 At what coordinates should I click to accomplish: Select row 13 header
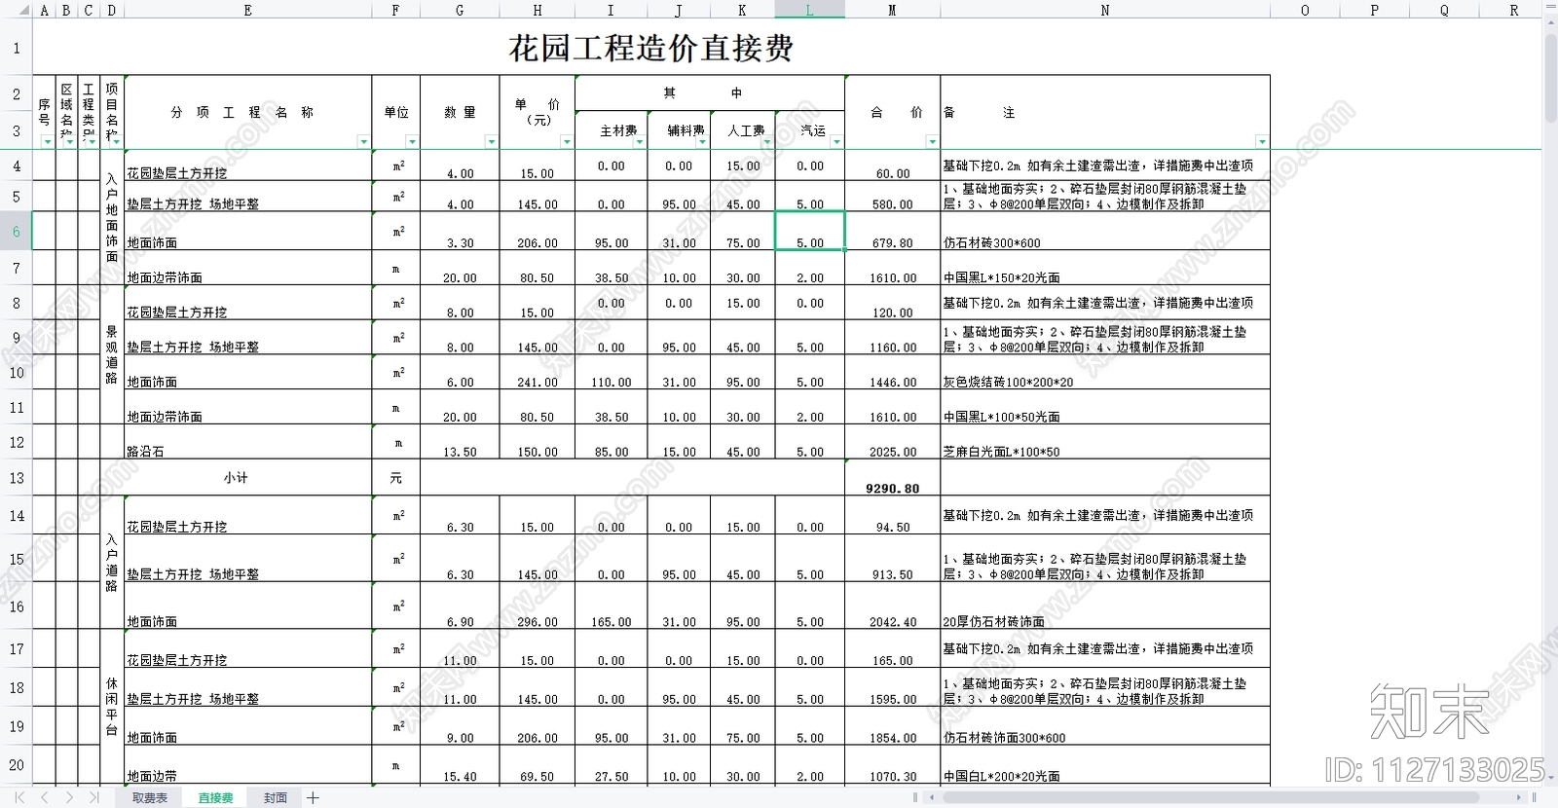tap(16, 478)
